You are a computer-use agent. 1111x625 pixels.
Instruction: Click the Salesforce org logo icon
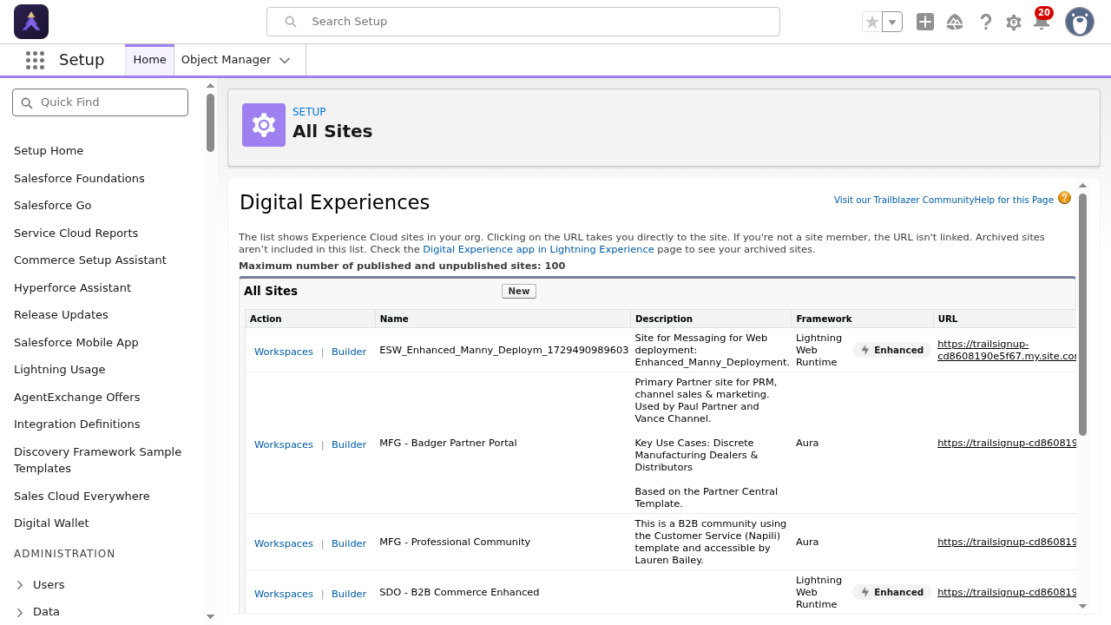tap(31, 22)
